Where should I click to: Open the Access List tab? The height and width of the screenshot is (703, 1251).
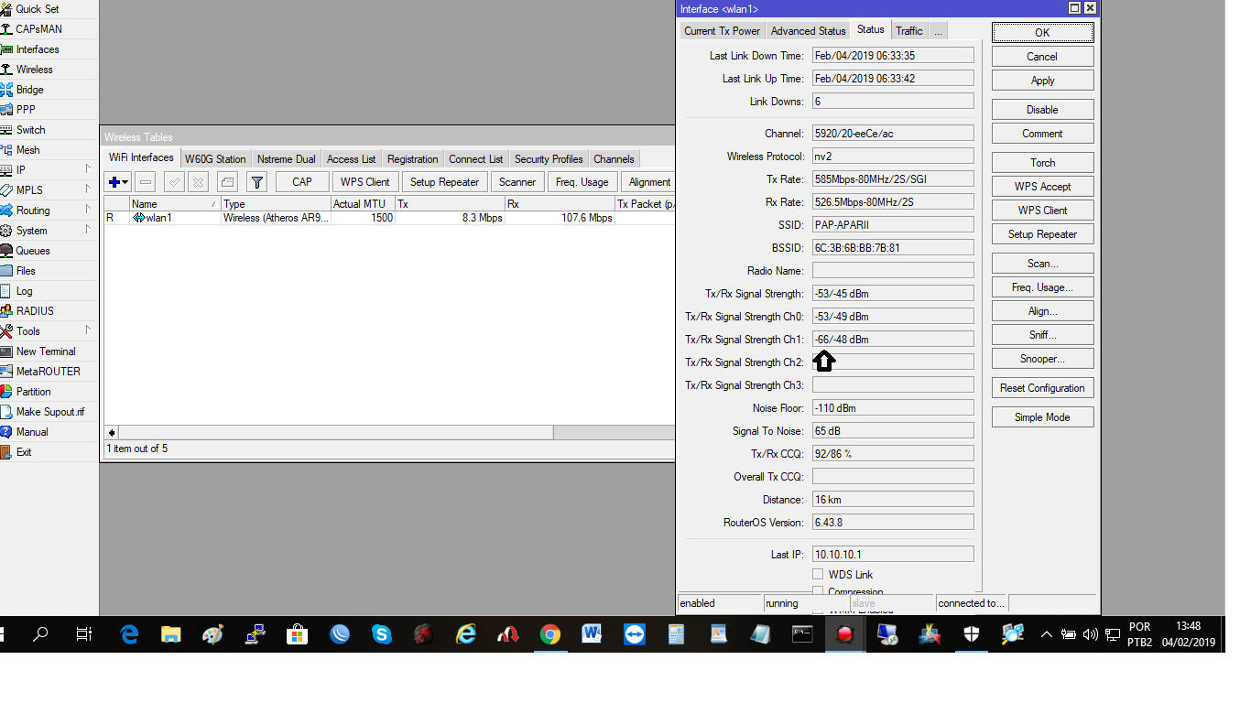(x=351, y=159)
